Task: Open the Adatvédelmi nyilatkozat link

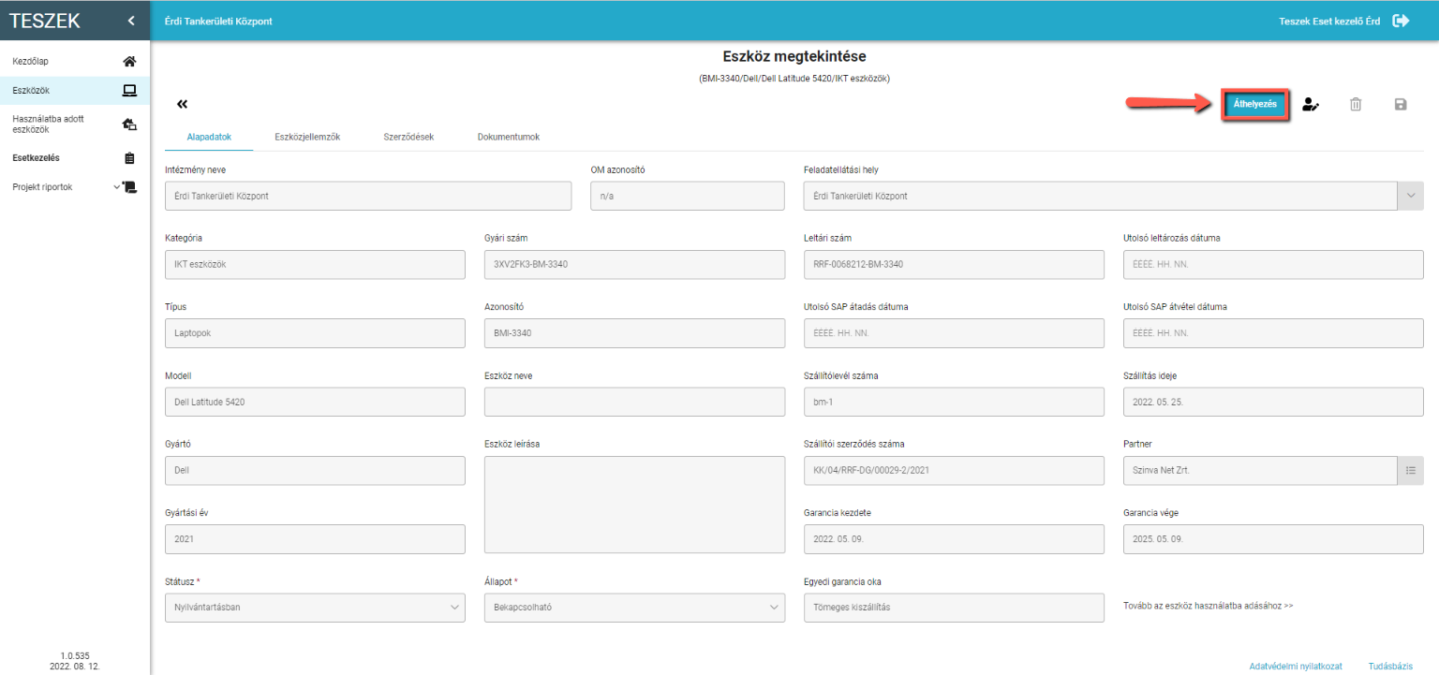Action: 1296,667
